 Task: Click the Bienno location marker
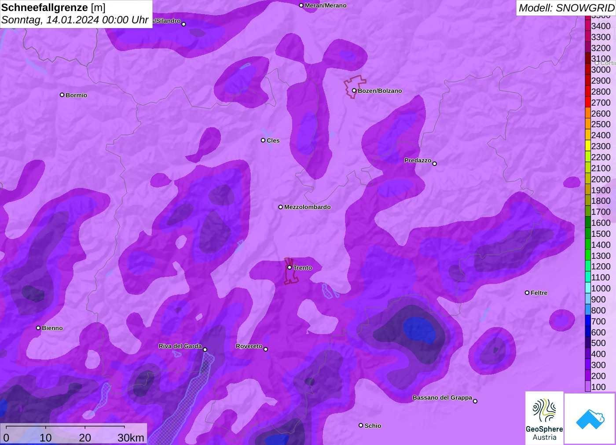[38, 328]
